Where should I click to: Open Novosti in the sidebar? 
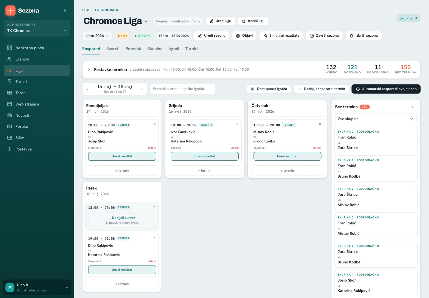[37, 116]
